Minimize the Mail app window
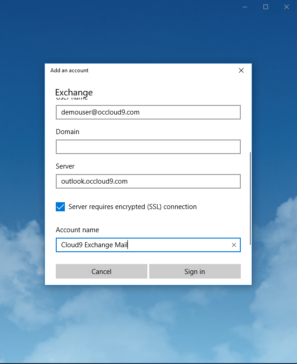297x364 pixels. tap(245, 7)
